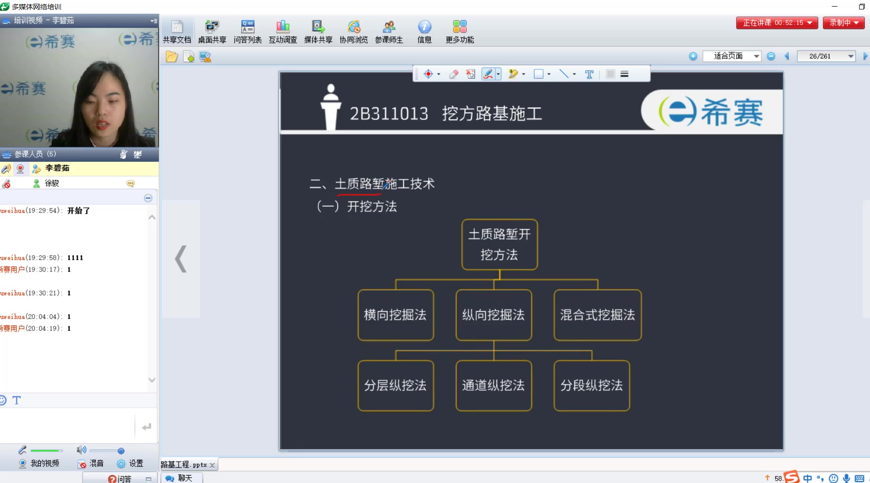Collapse the chat message panel
The height and width of the screenshot is (483, 870).
coord(148,198)
